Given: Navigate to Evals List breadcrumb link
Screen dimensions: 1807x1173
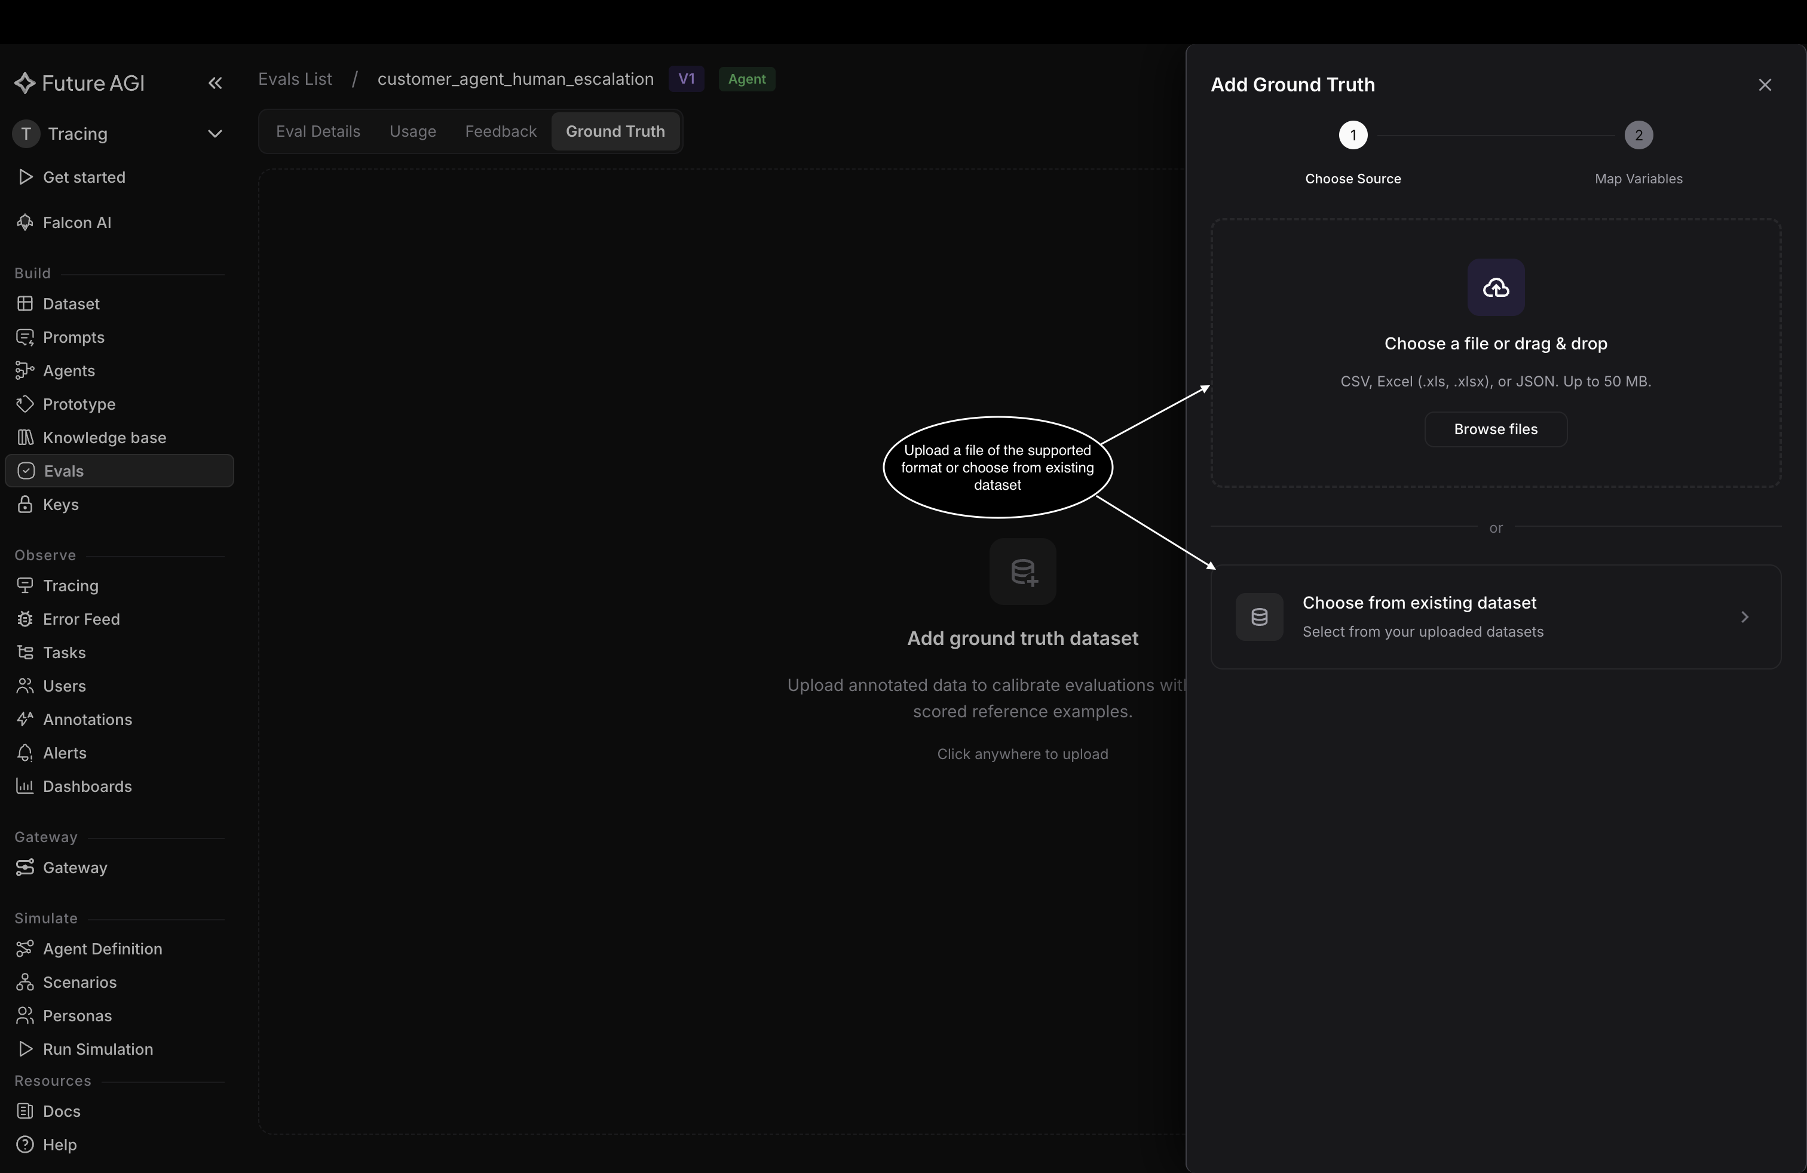Looking at the screenshot, I should pyautogui.click(x=295, y=79).
